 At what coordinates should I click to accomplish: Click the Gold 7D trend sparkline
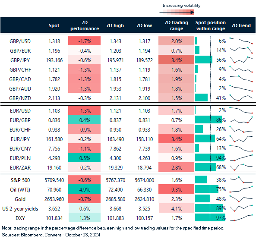[241, 199]
